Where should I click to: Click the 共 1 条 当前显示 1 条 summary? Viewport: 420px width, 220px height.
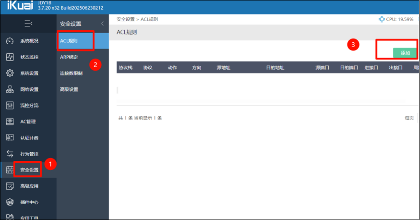(x=140, y=118)
